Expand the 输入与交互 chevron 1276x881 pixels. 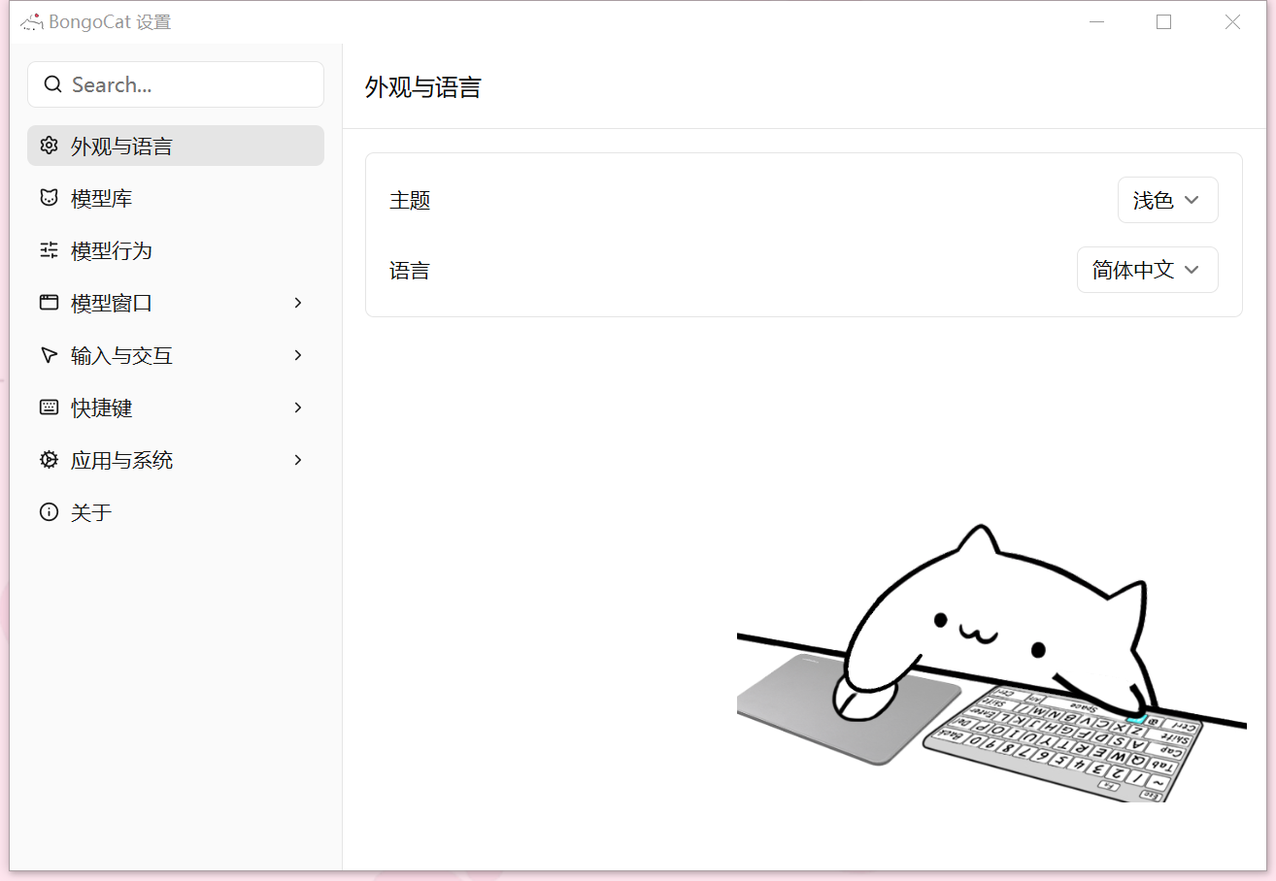(x=298, y=355)
